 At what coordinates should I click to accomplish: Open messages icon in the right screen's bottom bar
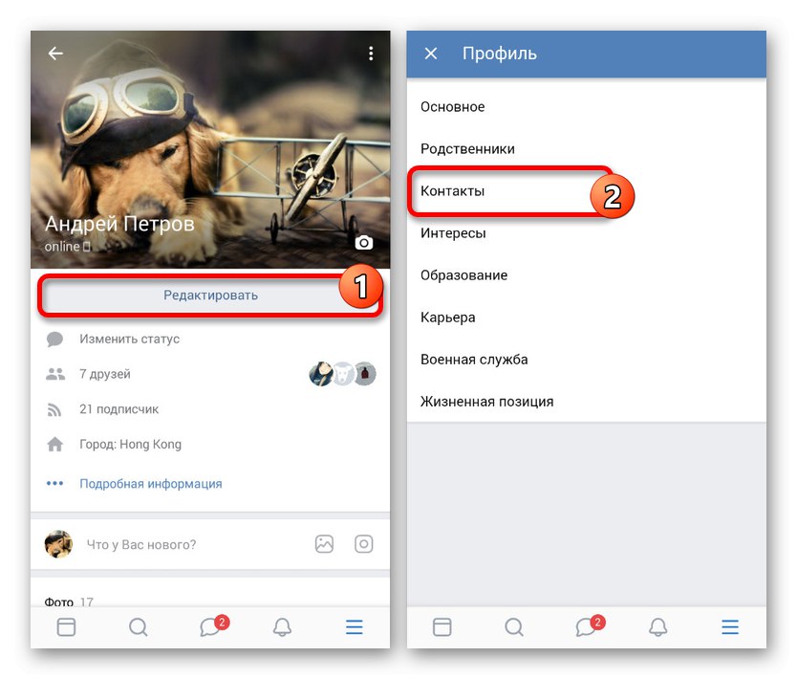[590, 626]
